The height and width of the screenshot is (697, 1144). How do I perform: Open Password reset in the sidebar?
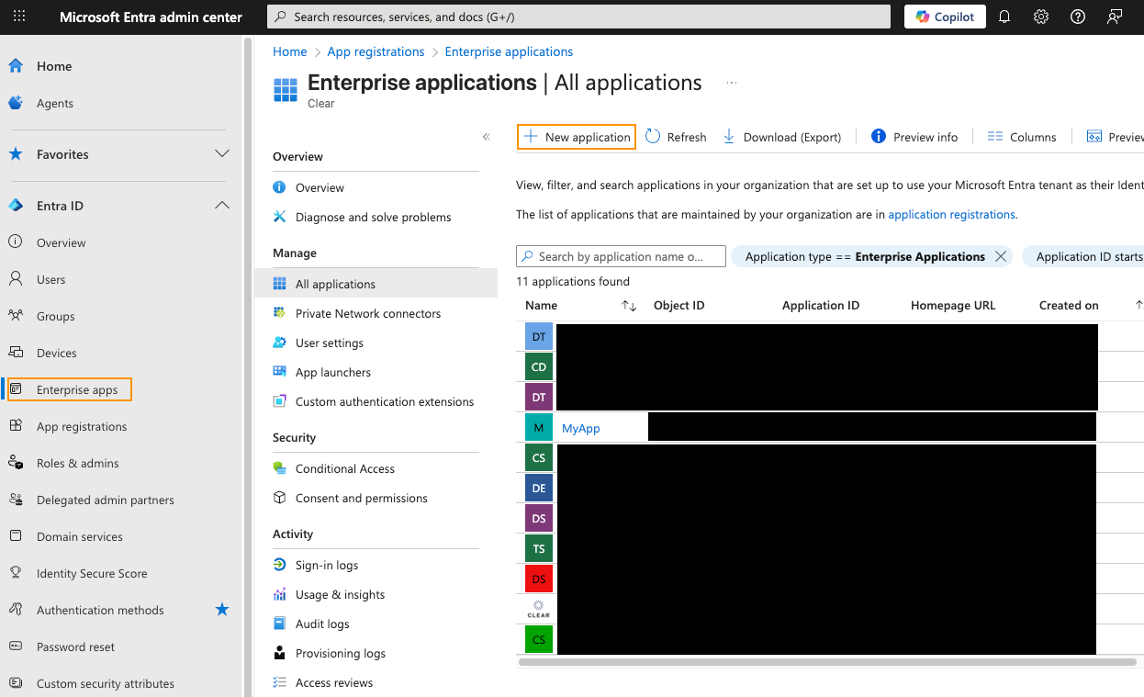[x=75, y=646]
